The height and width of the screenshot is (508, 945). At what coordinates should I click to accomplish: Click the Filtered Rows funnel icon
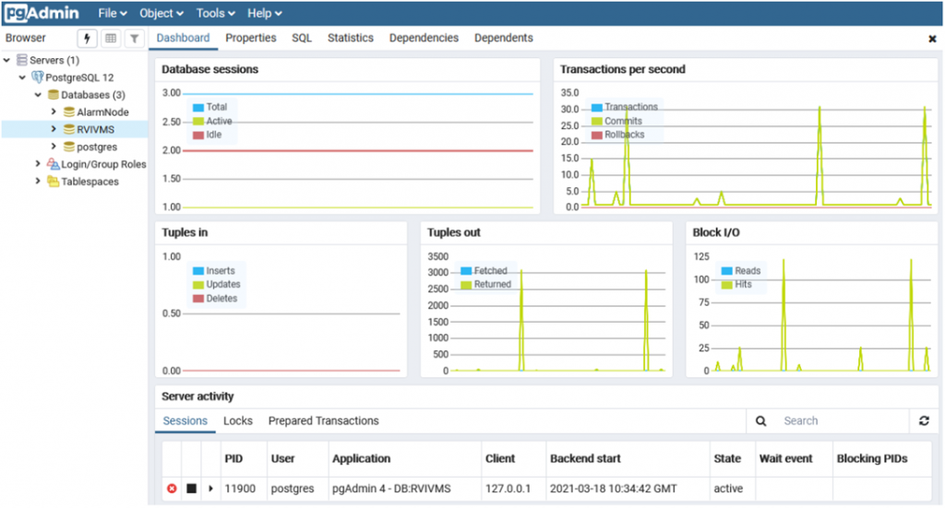pyautogui.click(x=134, y=38)
